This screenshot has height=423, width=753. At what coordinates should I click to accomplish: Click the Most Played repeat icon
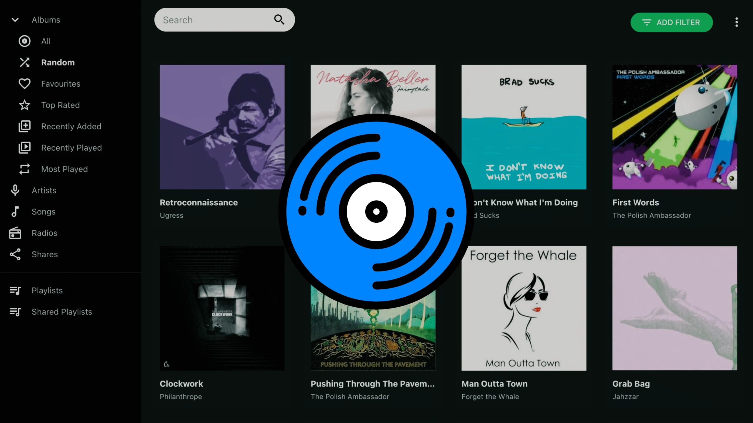[24, 169]
